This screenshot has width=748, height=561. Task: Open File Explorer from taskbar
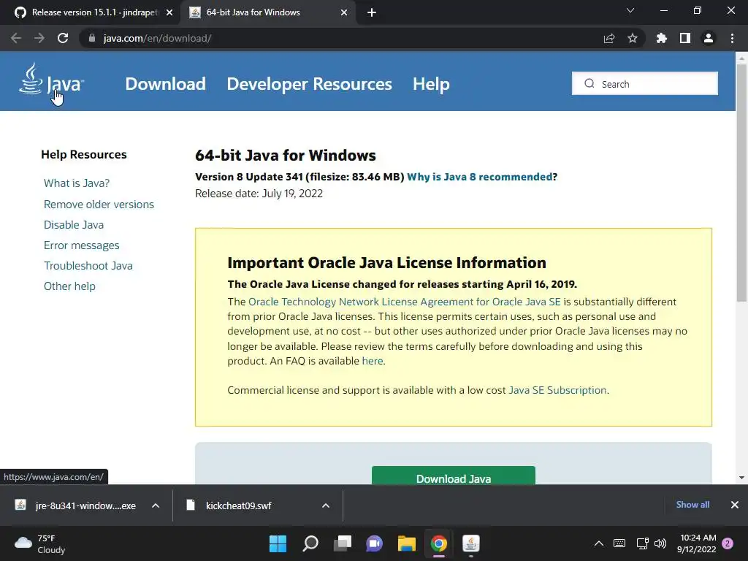click(x=407, y=543)
